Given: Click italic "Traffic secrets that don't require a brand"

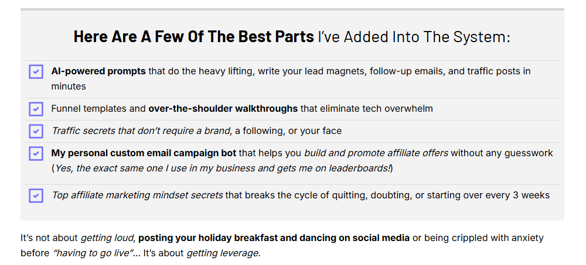Looking at the screenshot, I should [x=141, y=131].
